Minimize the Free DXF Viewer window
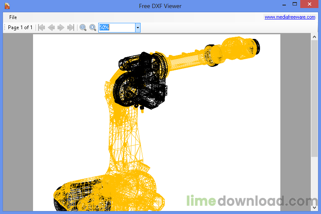This screenshot has width=321, height=214. 284,4
